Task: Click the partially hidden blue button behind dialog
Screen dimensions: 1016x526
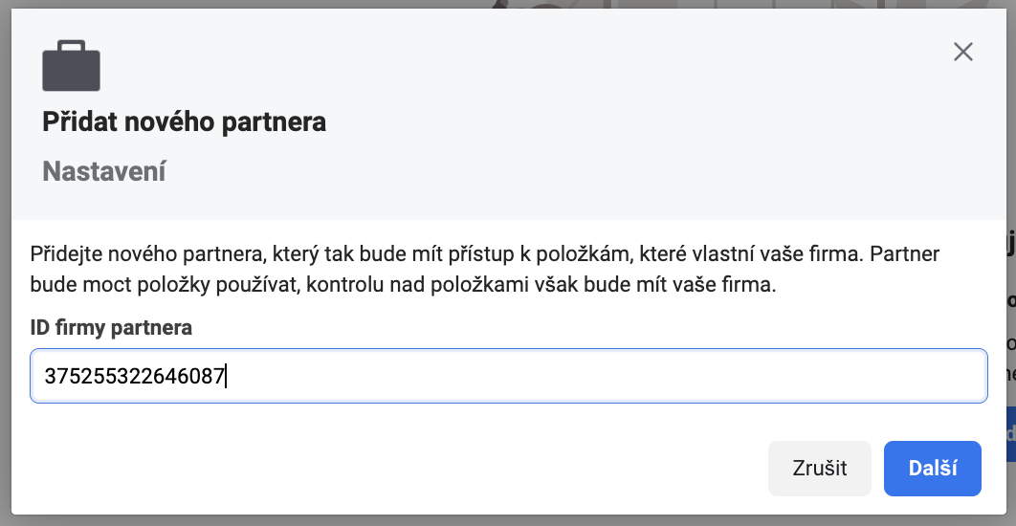Action: pyautogui.click(x=1010, y=433)
